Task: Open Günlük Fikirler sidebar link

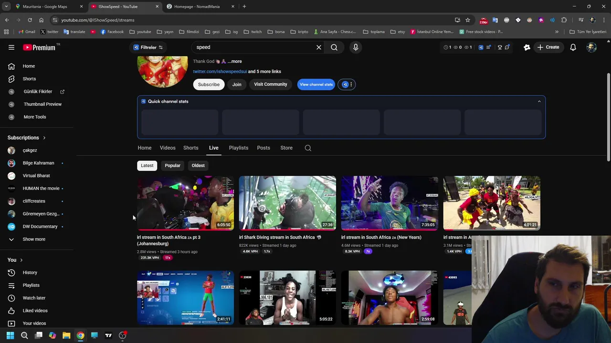Action: pos(37,91)
